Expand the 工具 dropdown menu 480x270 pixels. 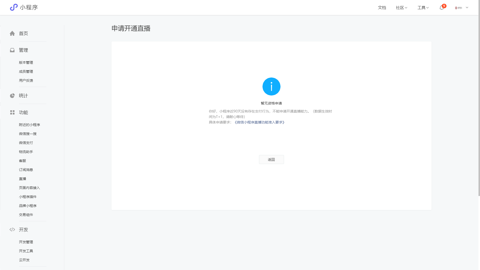click(423, 8)
